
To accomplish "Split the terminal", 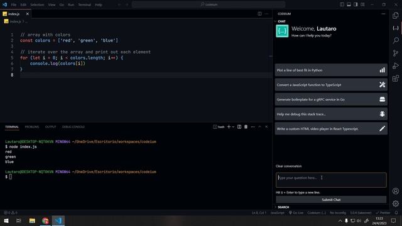I will point(239,127).
